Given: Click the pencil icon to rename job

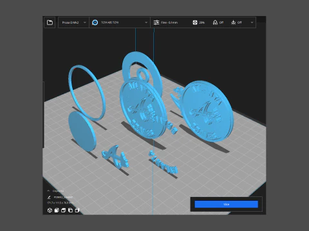Looking at the screenshot, I should click(49, 197).
